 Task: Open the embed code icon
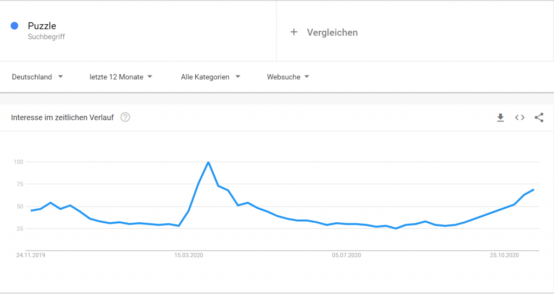(x=519, y=118)
